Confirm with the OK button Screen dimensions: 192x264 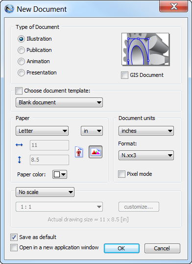pyautogui.click(x=121, y=248)
